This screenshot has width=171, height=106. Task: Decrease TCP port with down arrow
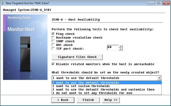point(121,49)
